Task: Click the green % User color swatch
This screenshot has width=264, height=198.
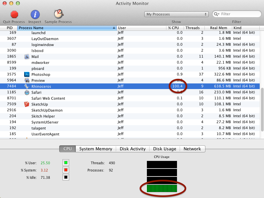Action: 66,163
